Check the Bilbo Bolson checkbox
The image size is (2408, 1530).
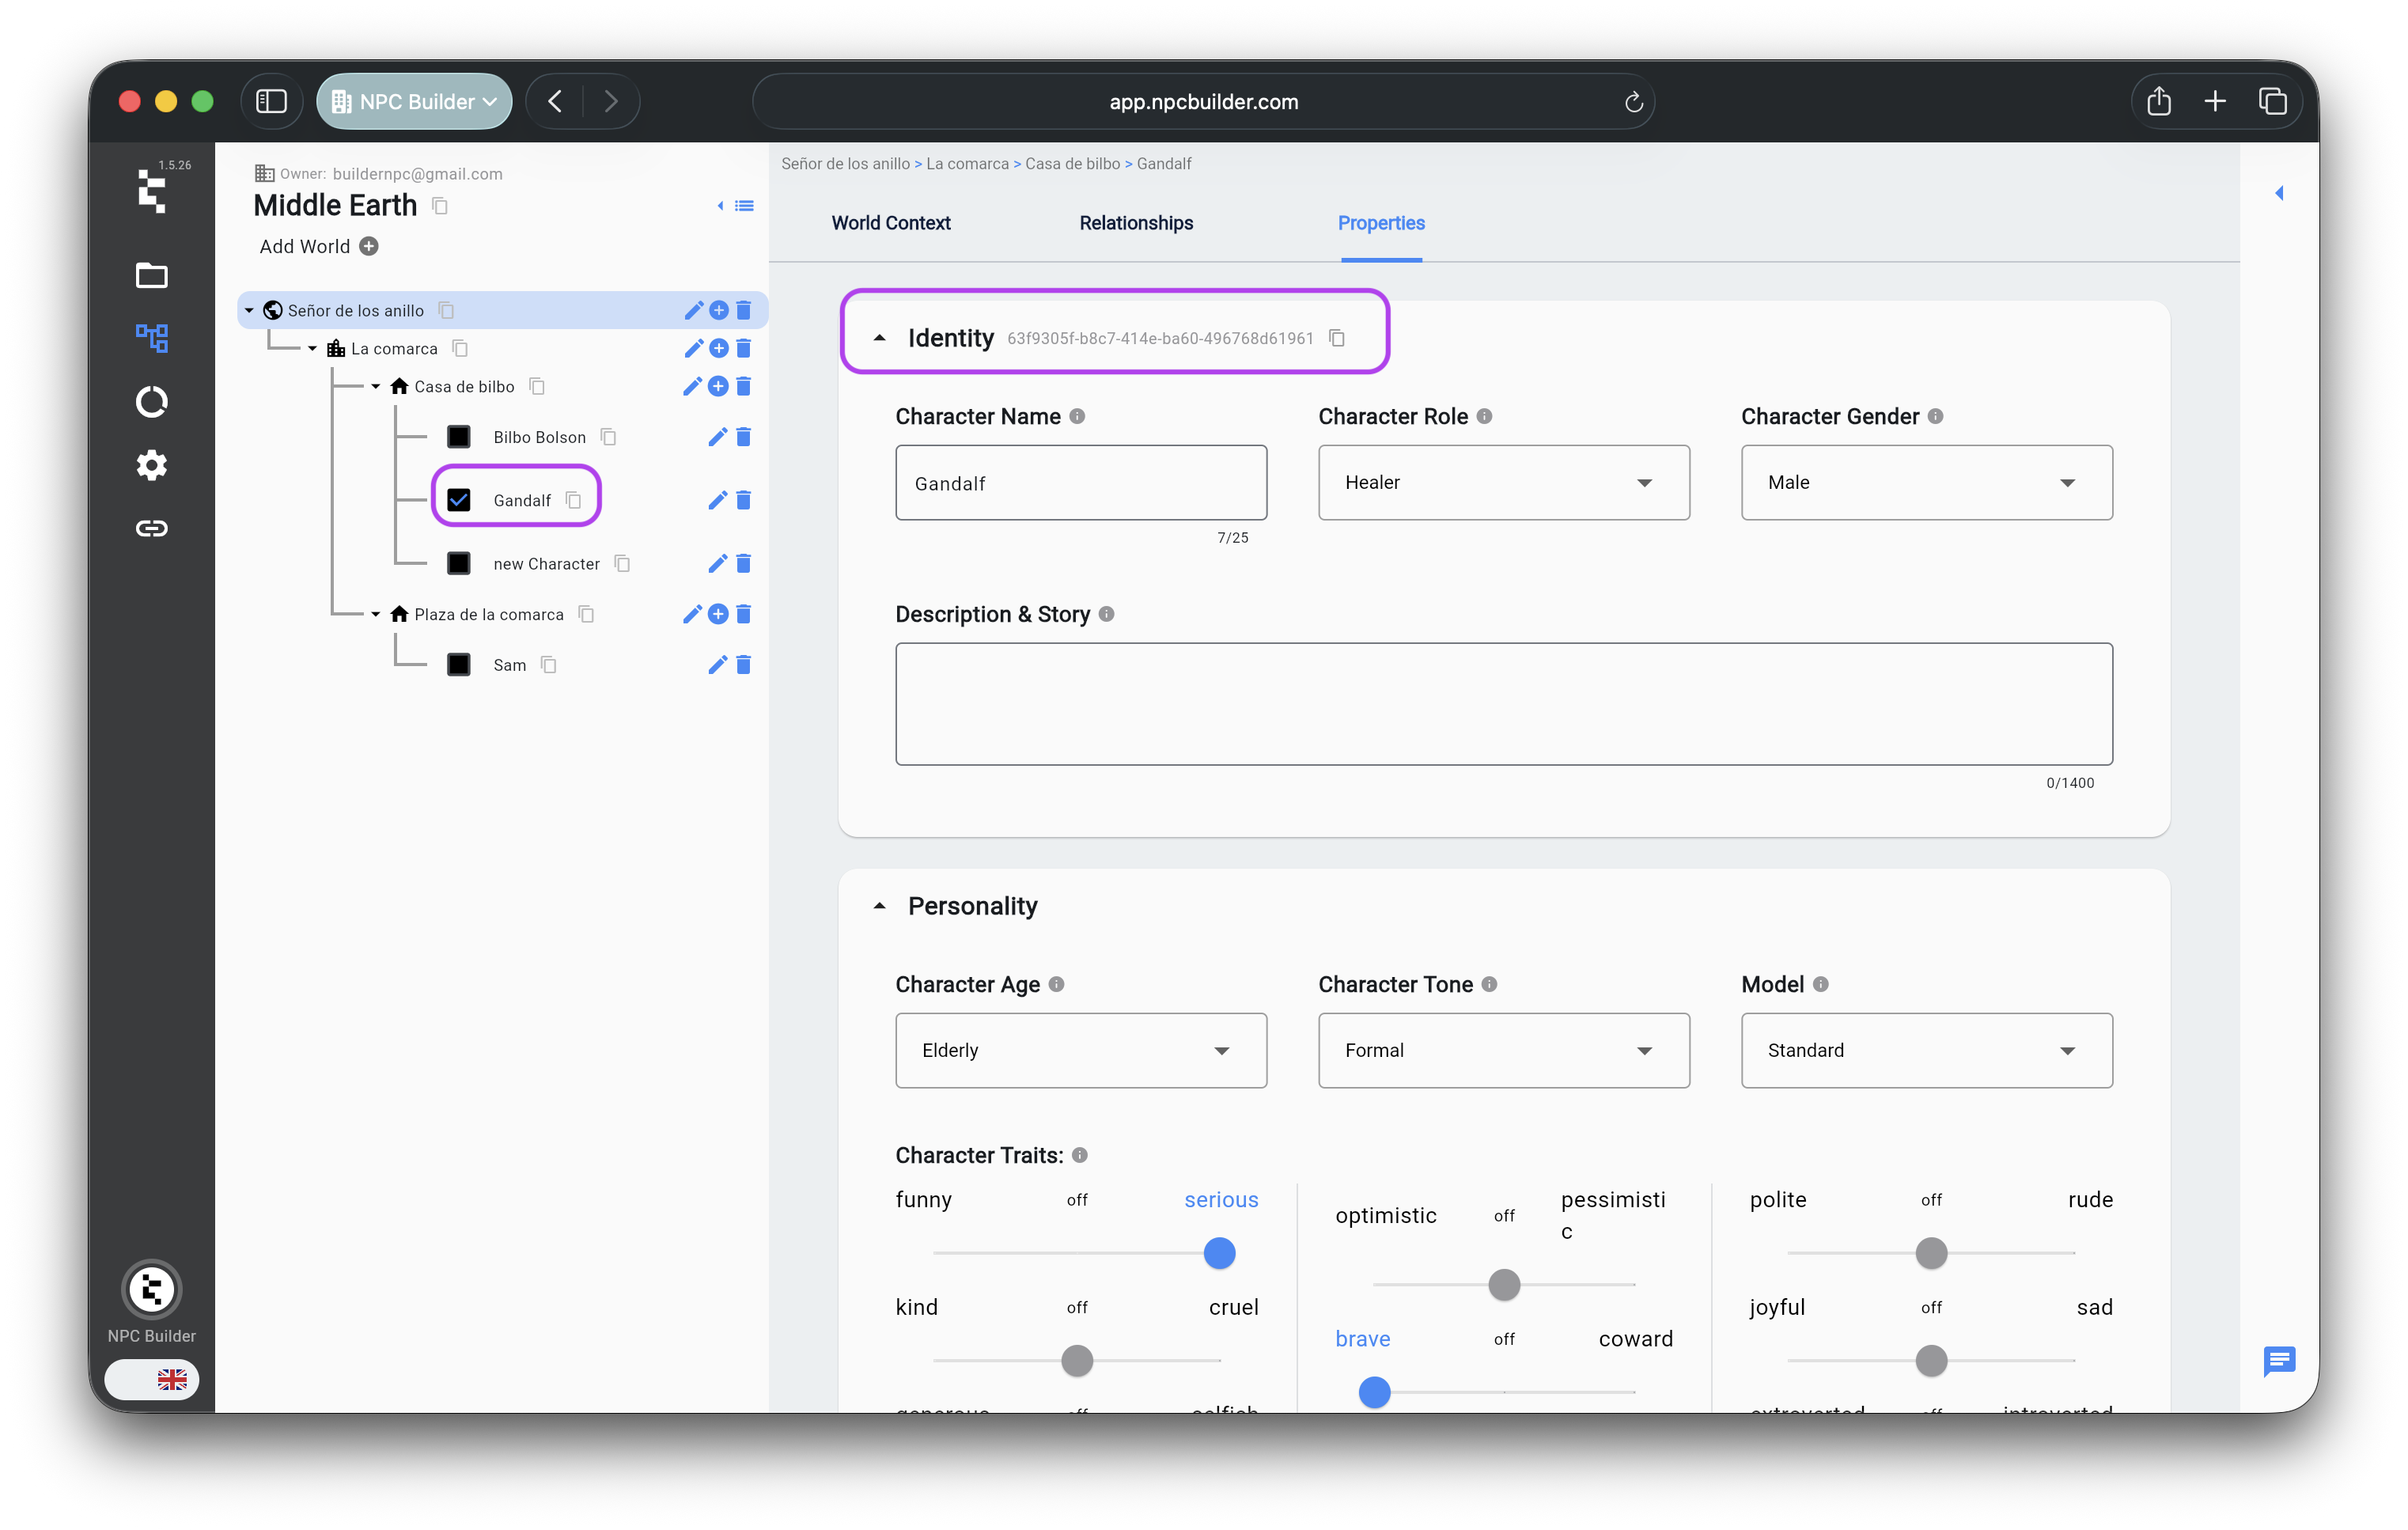[x=459, y=437]
